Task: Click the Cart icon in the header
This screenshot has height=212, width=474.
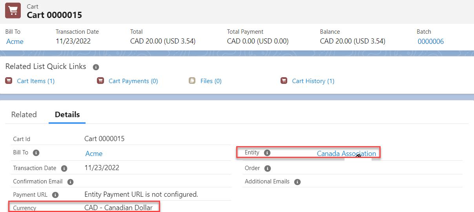Action: click(13, 11)
